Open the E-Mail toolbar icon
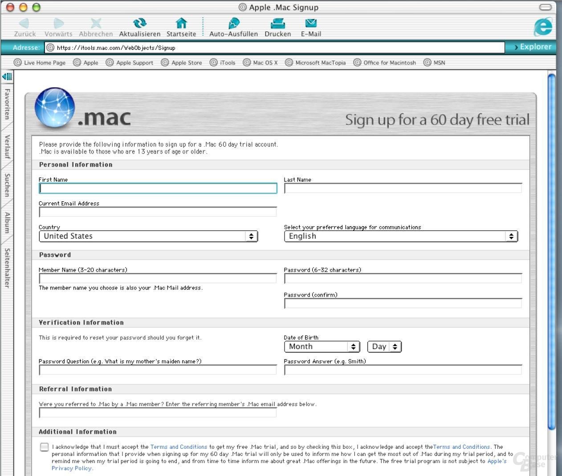This screenshot has height=476, width=562. (x=311, y=23)
